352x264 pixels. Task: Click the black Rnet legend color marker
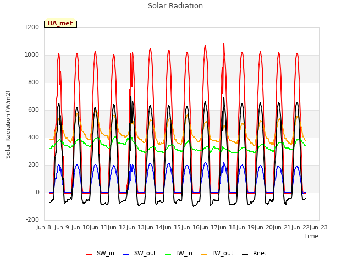tap(245, 254)
